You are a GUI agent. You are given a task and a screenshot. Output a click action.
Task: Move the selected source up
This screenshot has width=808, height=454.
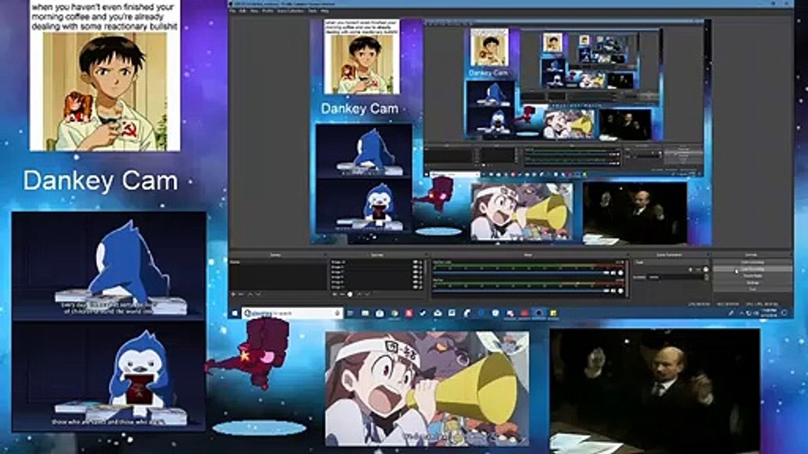(x=359, y=294)
